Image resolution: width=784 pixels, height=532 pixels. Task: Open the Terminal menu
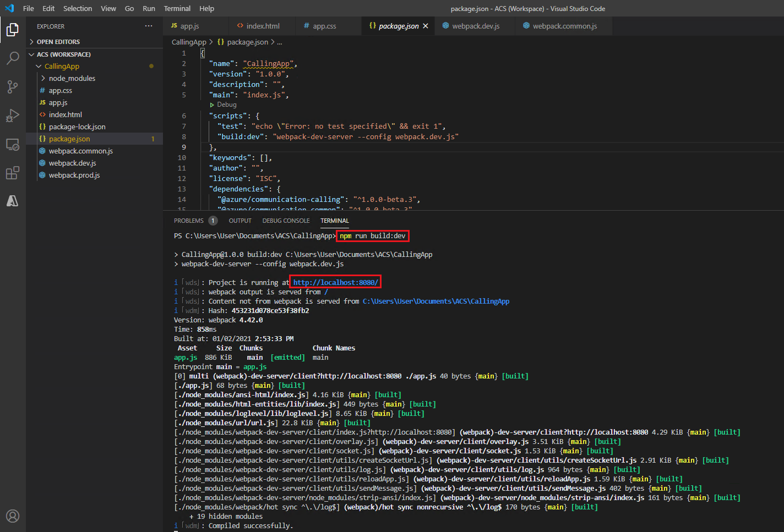[x=177, y=8]
